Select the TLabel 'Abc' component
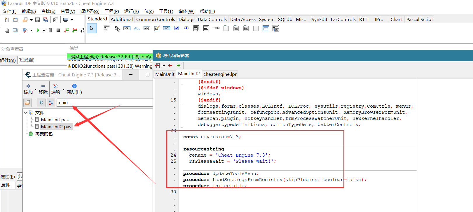473x212 pixels. coord(137,28)
